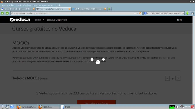Open the volume speaker icon in tray

coord(182,107)
